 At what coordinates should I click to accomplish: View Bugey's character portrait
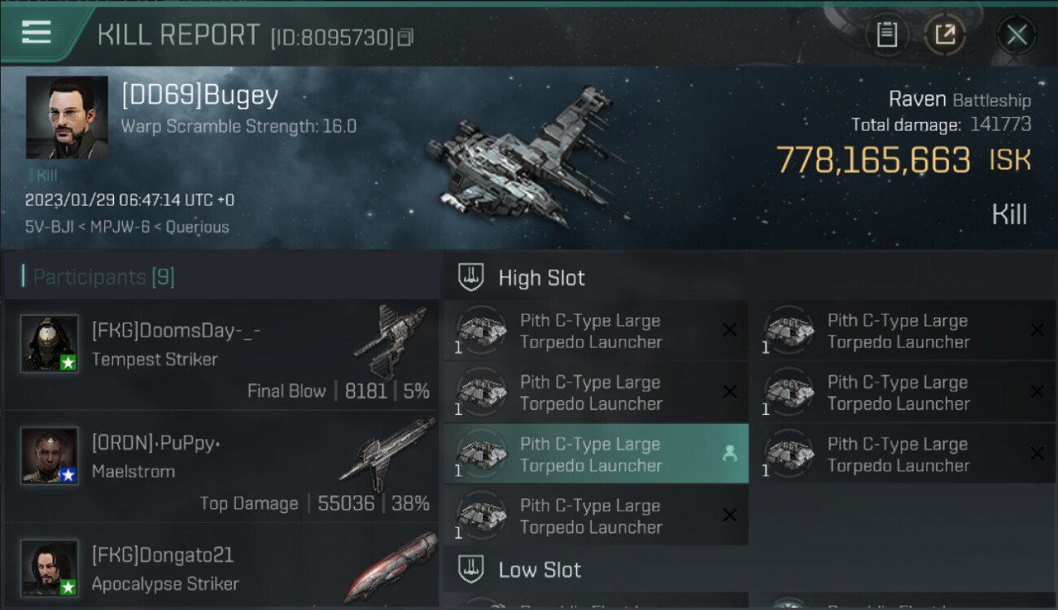click(x=67, y=117)
